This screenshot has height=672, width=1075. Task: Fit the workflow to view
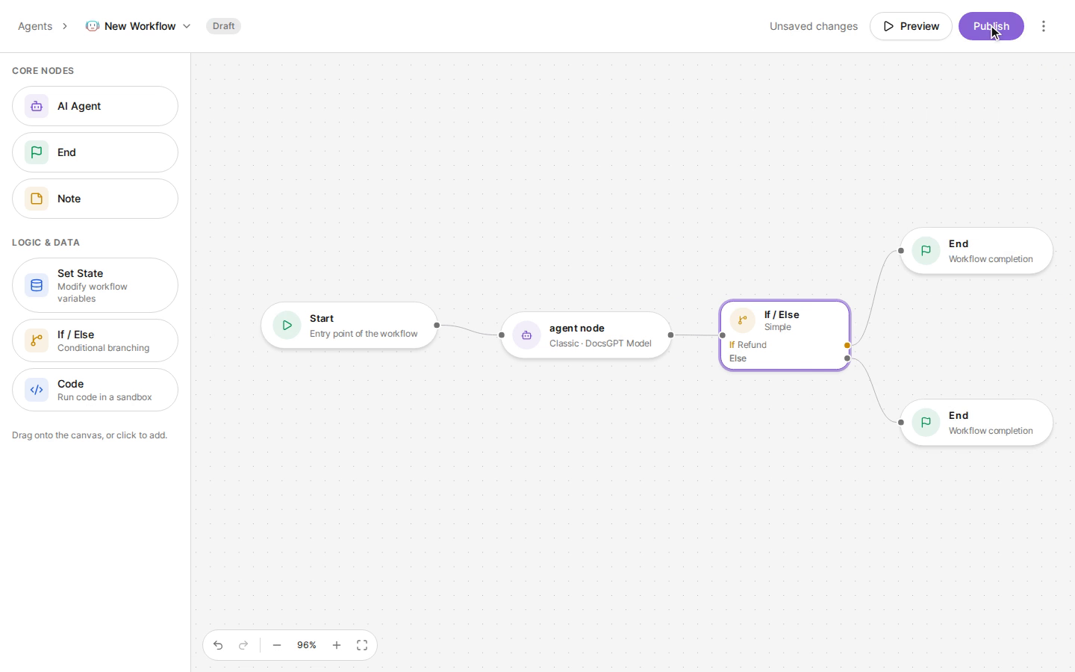(362, 645)
